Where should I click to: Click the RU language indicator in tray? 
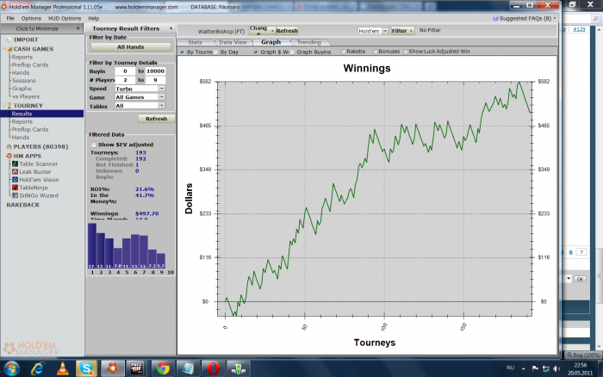click(x=510, y=368)
